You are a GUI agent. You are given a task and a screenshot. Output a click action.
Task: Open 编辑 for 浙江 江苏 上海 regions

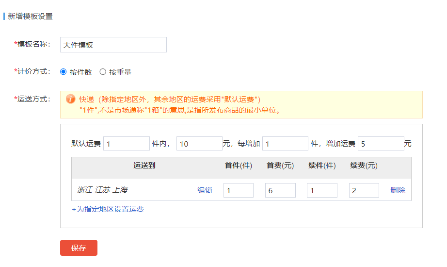click(205, 190)
